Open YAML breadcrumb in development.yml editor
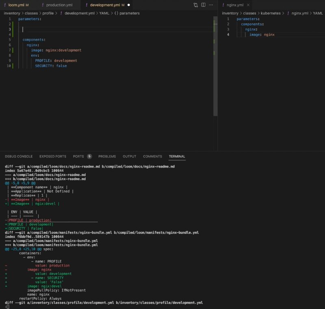Viewport: 325px width, 309px height. tap(104, 13)
